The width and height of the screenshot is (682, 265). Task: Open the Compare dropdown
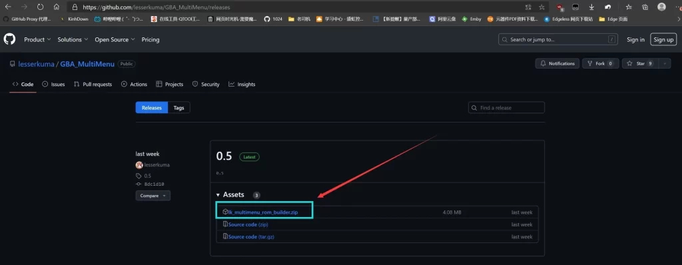point(153,196)
